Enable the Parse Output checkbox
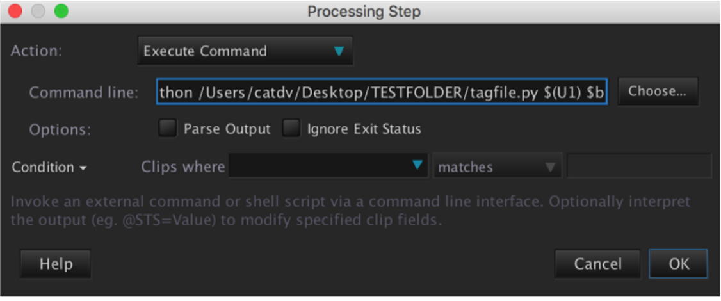Viewport: 721px width, 301px height. (168, 129)
